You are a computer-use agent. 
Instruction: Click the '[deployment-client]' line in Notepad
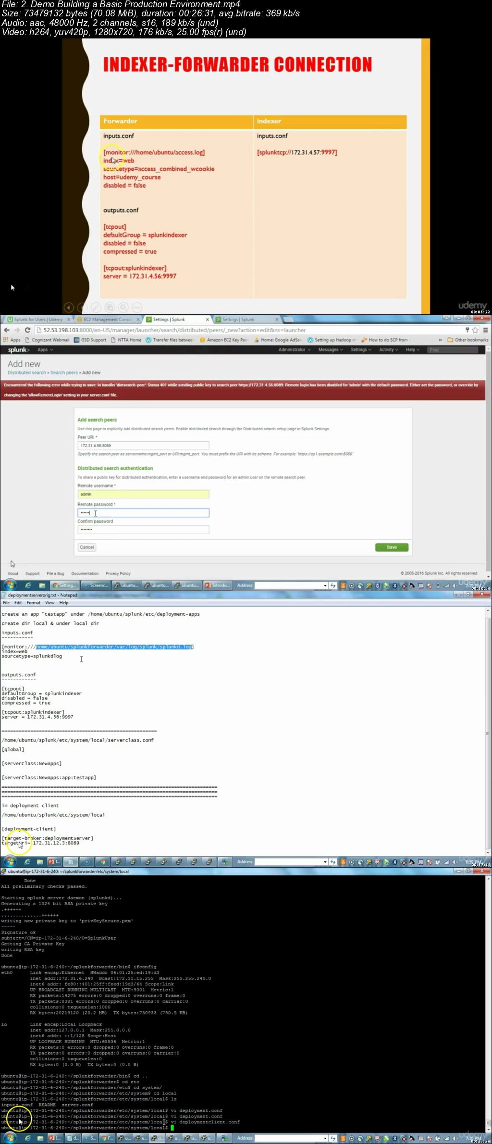[29, 829]
